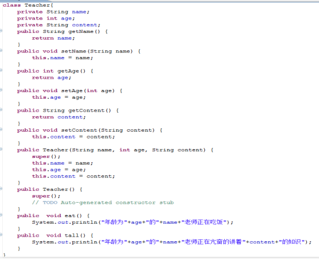Click the getContent method name

click(x=86, y=111)
